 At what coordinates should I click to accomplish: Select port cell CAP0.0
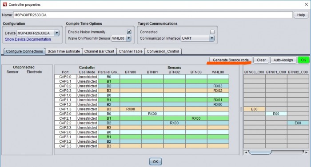[x=65, y=77]
